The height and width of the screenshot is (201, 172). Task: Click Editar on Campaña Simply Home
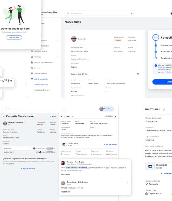point(53,117)
